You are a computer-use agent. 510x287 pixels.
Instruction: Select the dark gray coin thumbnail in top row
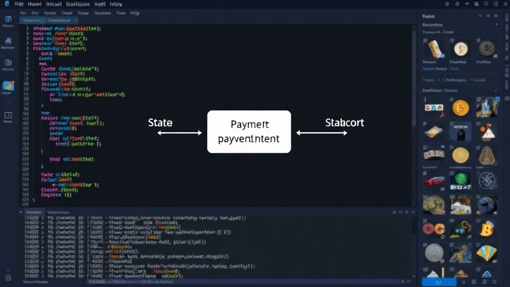487,49
